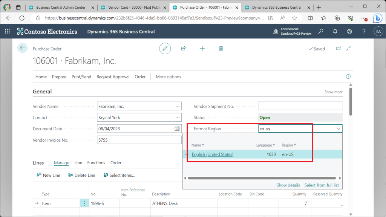
Task: Open the app launcher waffle menu
Action: click(x=8, y=31)
